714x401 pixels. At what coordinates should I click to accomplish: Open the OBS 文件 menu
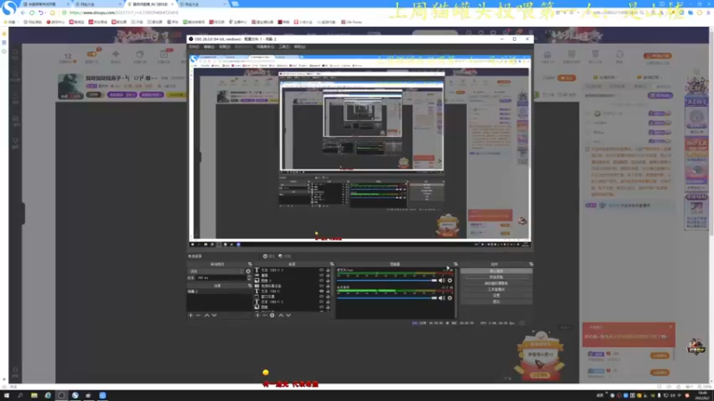coord(194,46)
